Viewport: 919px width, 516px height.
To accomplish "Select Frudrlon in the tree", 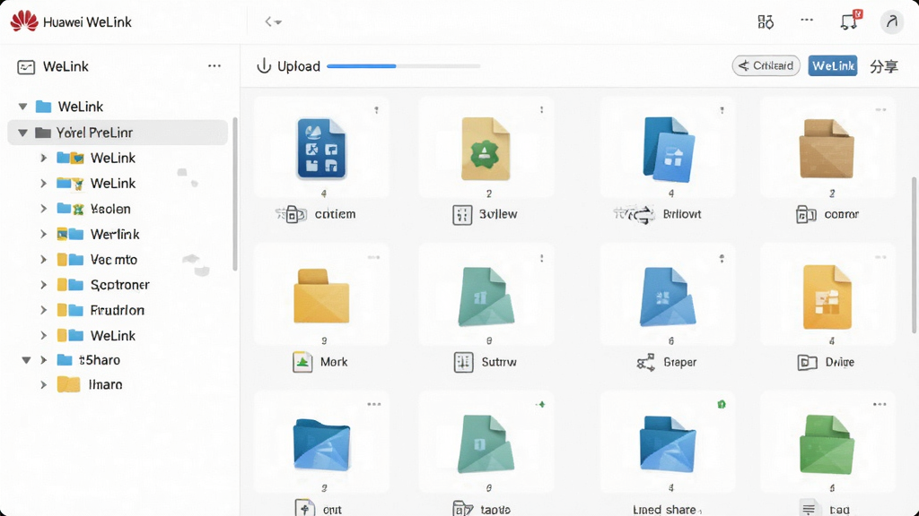I will (x=118, y=310).
